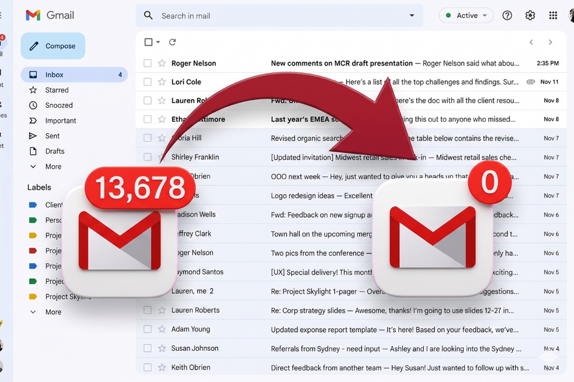The height and width of the screenshot is (382, 574).
Task: Star the Revised organic search email
Action: click(162, 138)
